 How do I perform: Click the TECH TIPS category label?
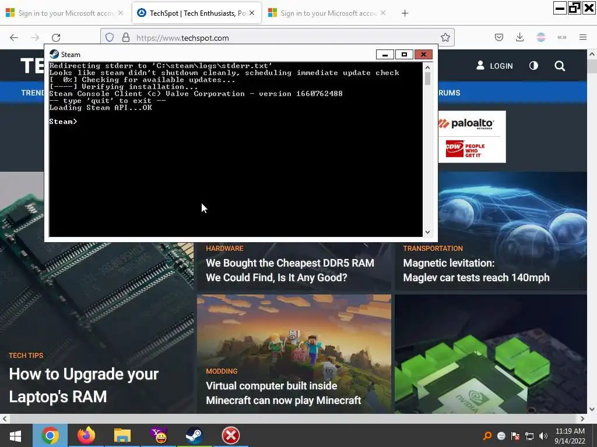coord(26,356)
